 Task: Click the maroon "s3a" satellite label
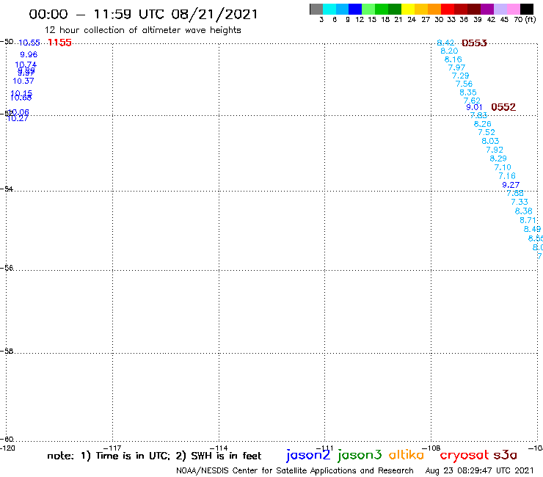(x=505, y=455)
